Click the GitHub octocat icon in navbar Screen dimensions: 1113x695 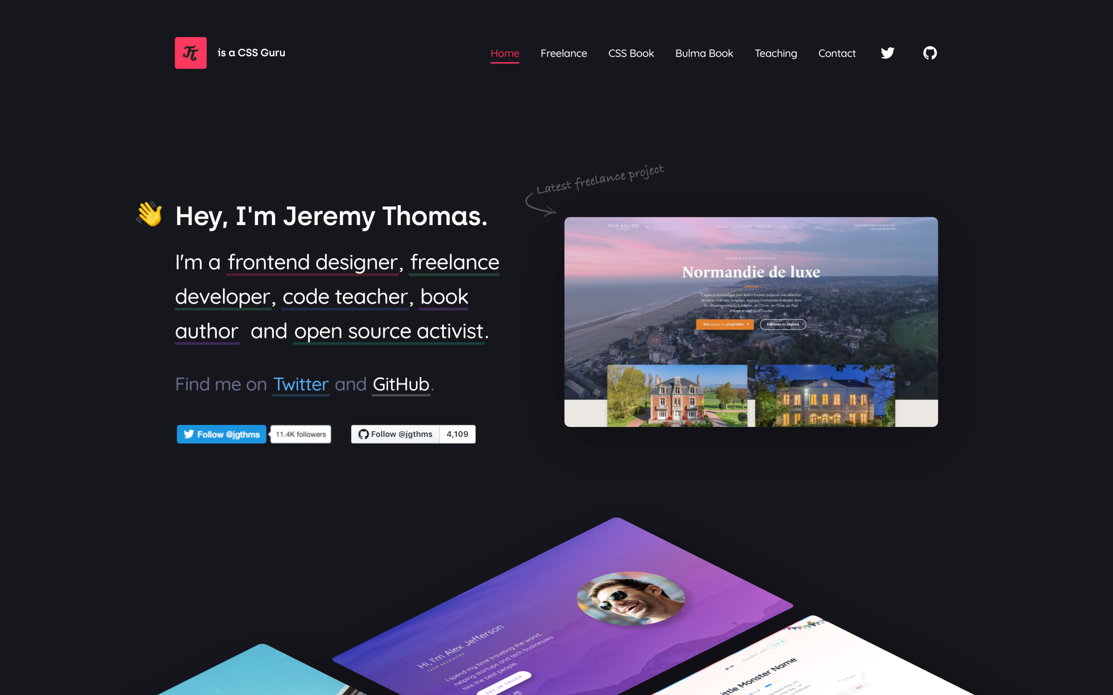[929, 53]
